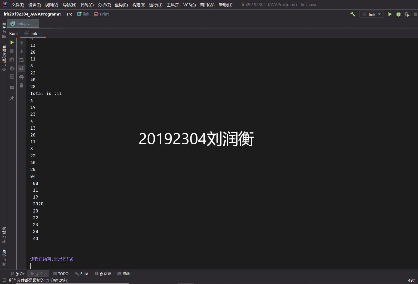
Task: Open the 代码(C) menu
Action: click(87, 5)
